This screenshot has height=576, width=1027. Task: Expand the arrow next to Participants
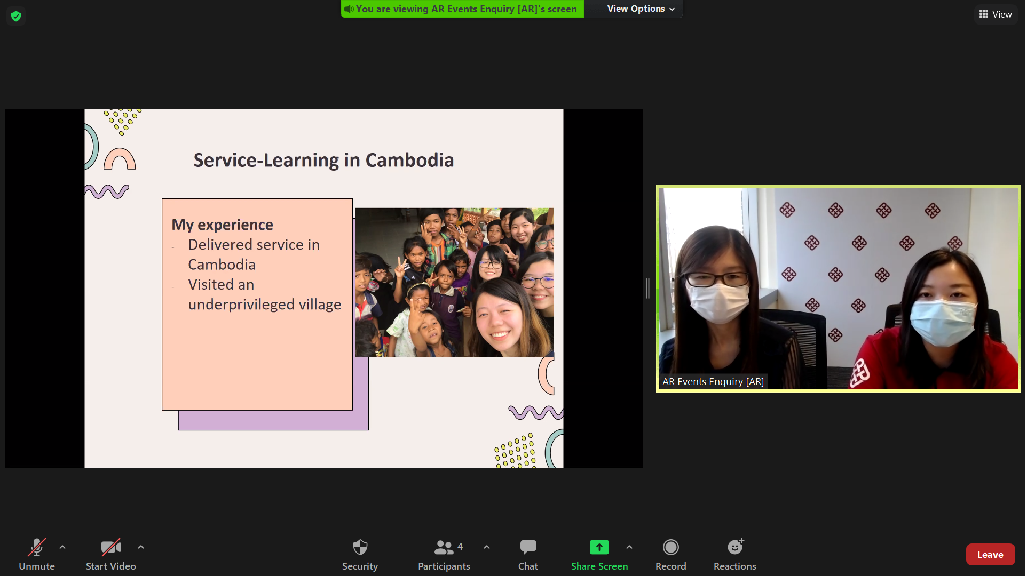point(487,547)
